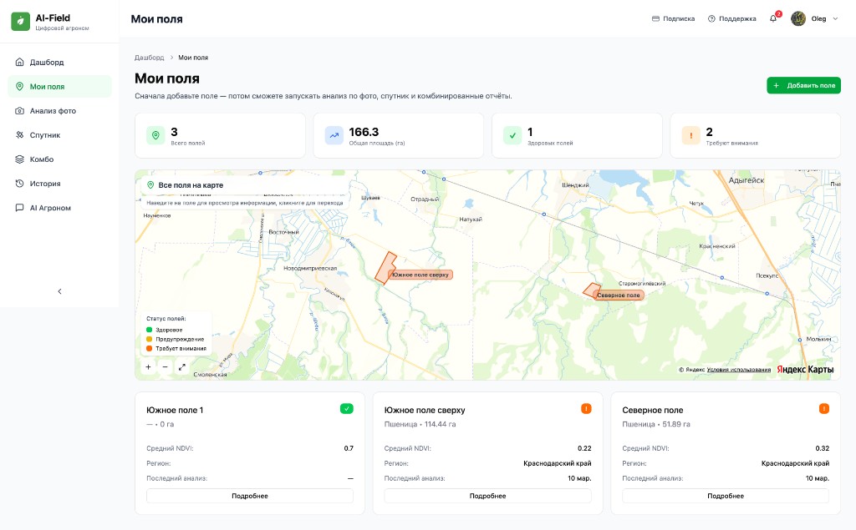The image size is (856, 530).
Task: Select AI Агроном in the sidebar
Action: [x=50, y=208]
